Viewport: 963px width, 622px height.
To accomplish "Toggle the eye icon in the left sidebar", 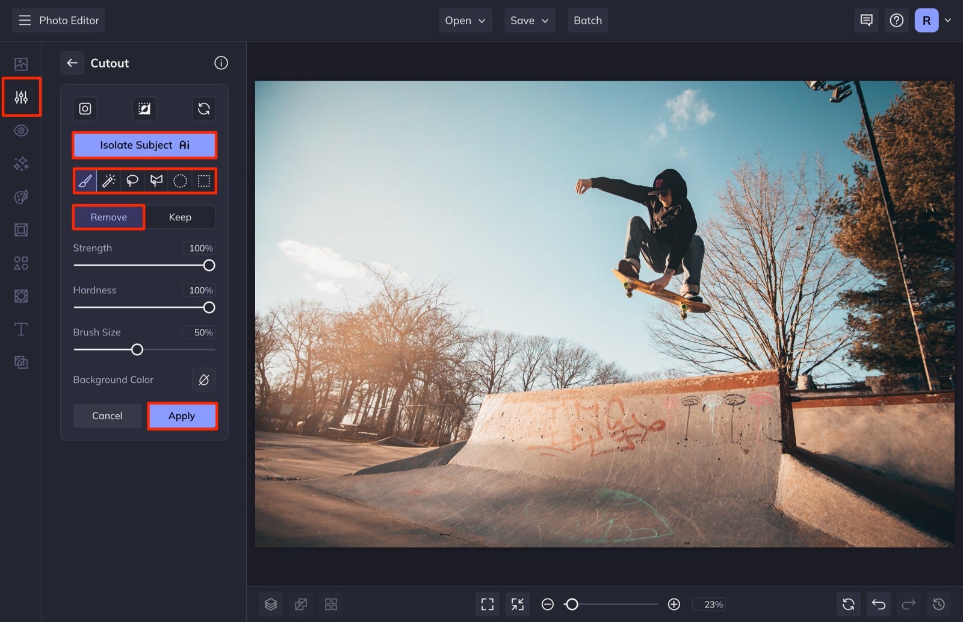I will tap(21, 130).
